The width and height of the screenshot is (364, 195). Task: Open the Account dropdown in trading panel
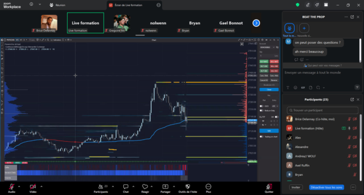coord(267,47)
